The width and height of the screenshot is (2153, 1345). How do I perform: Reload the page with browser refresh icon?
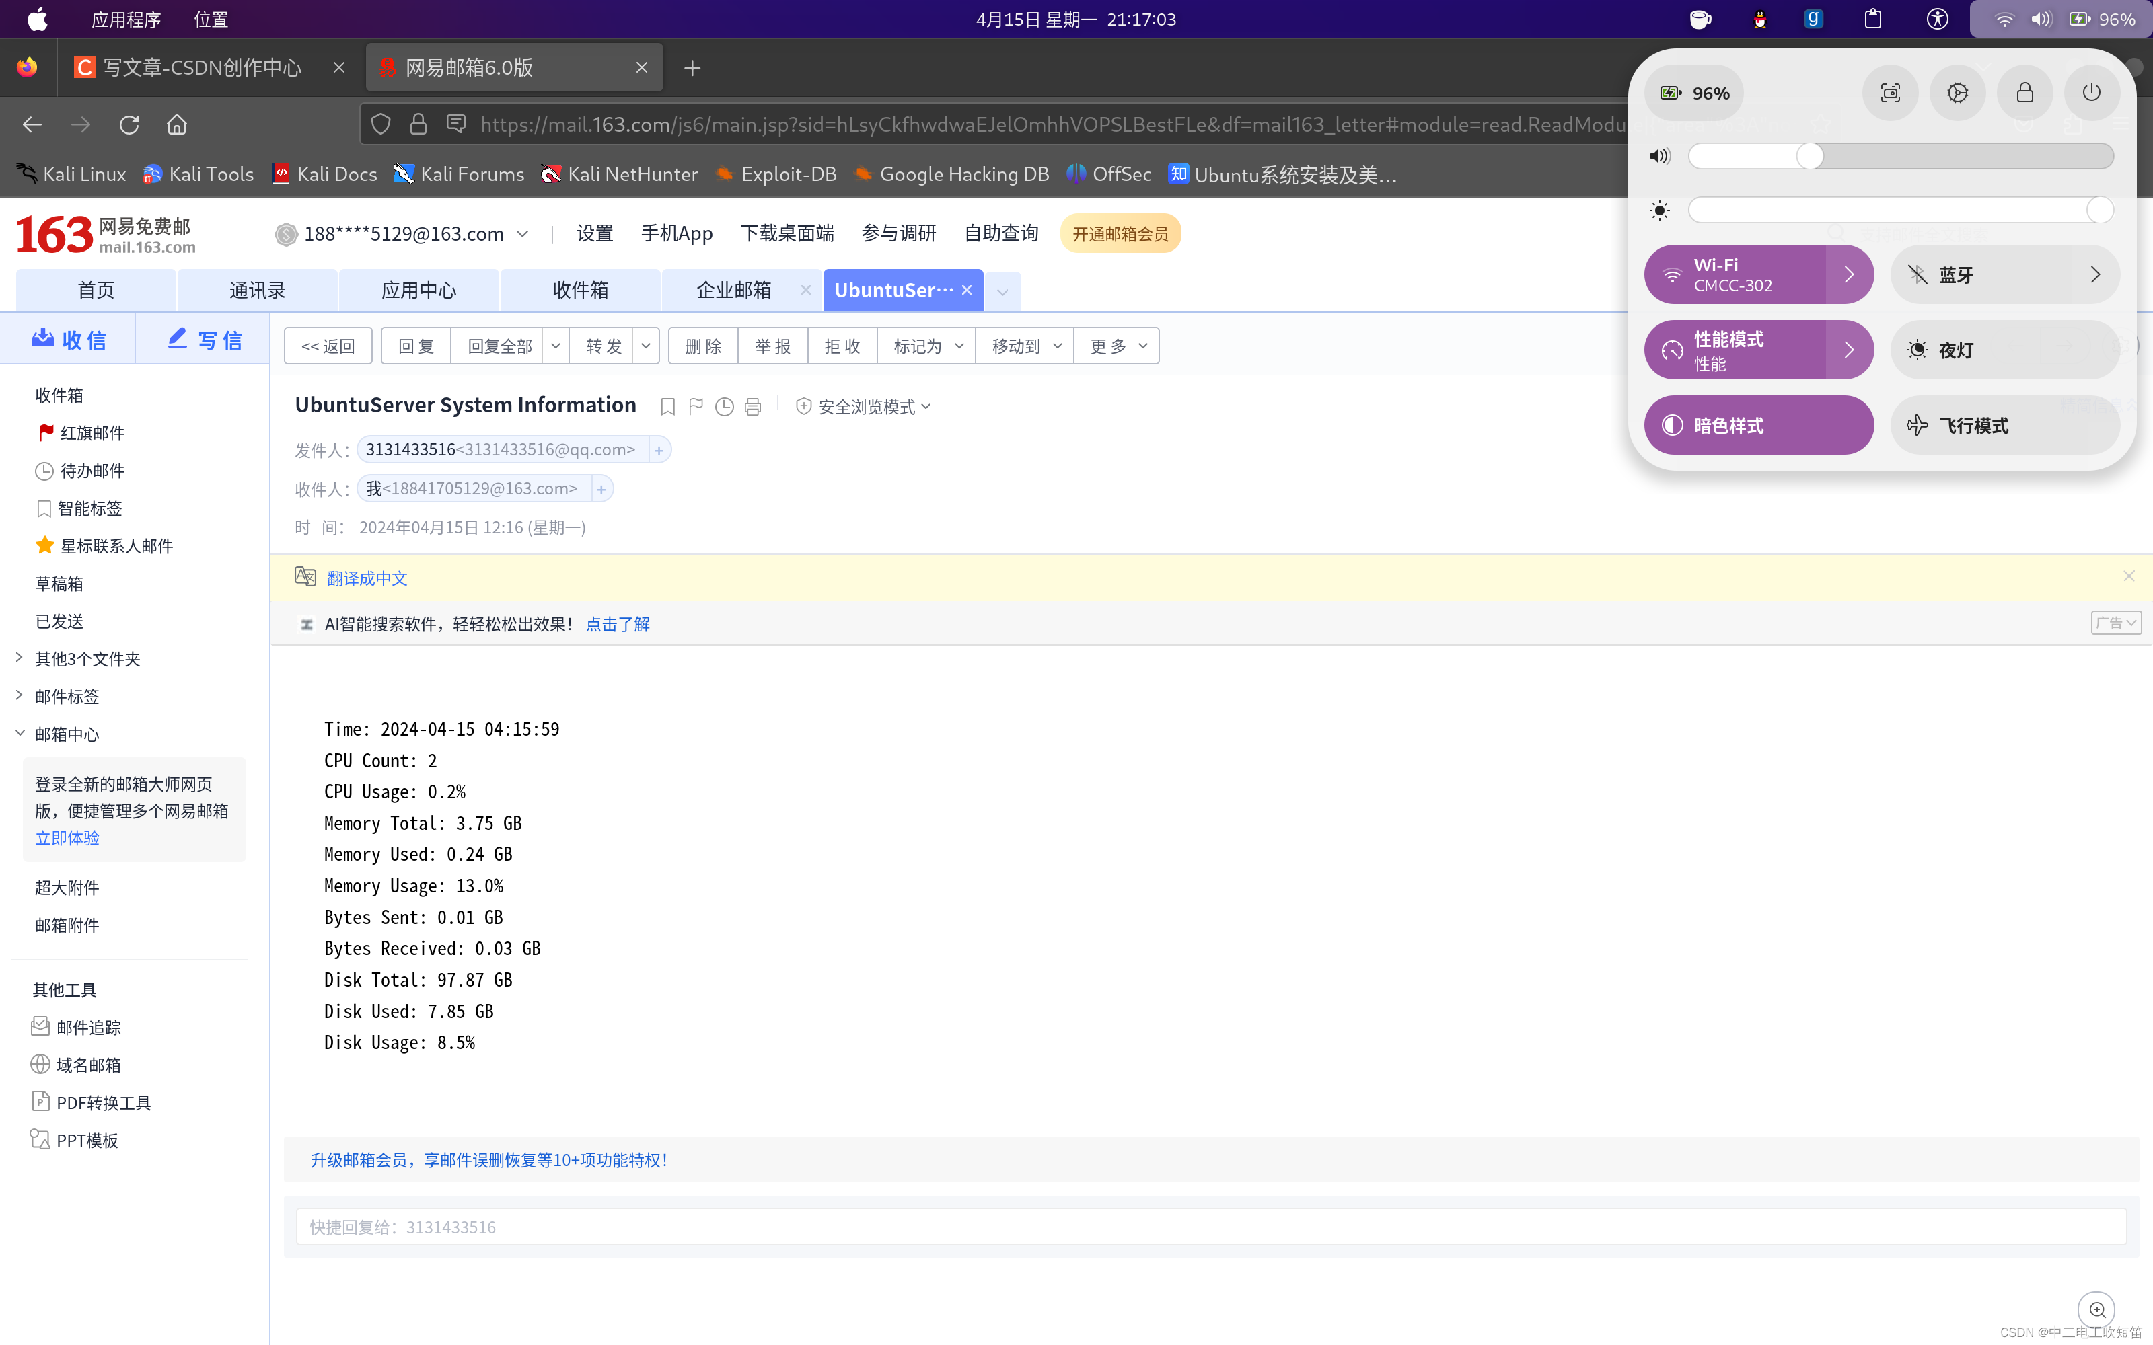[x=129, y=124]
